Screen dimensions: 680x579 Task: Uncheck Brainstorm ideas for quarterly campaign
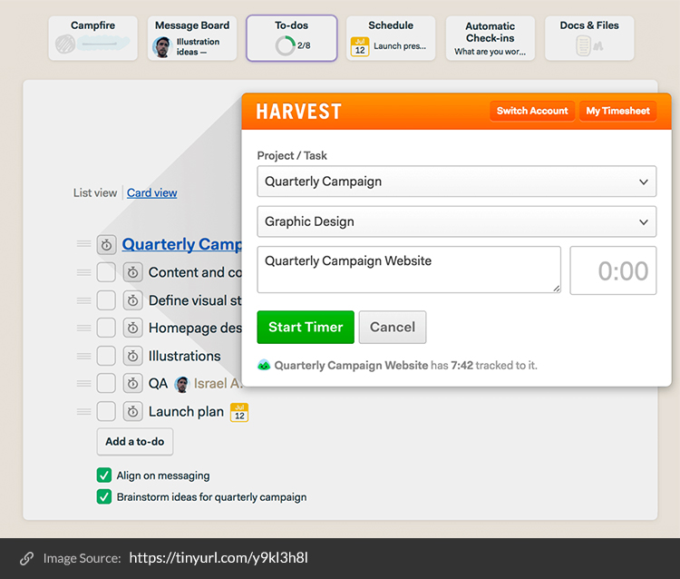coord(104,497)
